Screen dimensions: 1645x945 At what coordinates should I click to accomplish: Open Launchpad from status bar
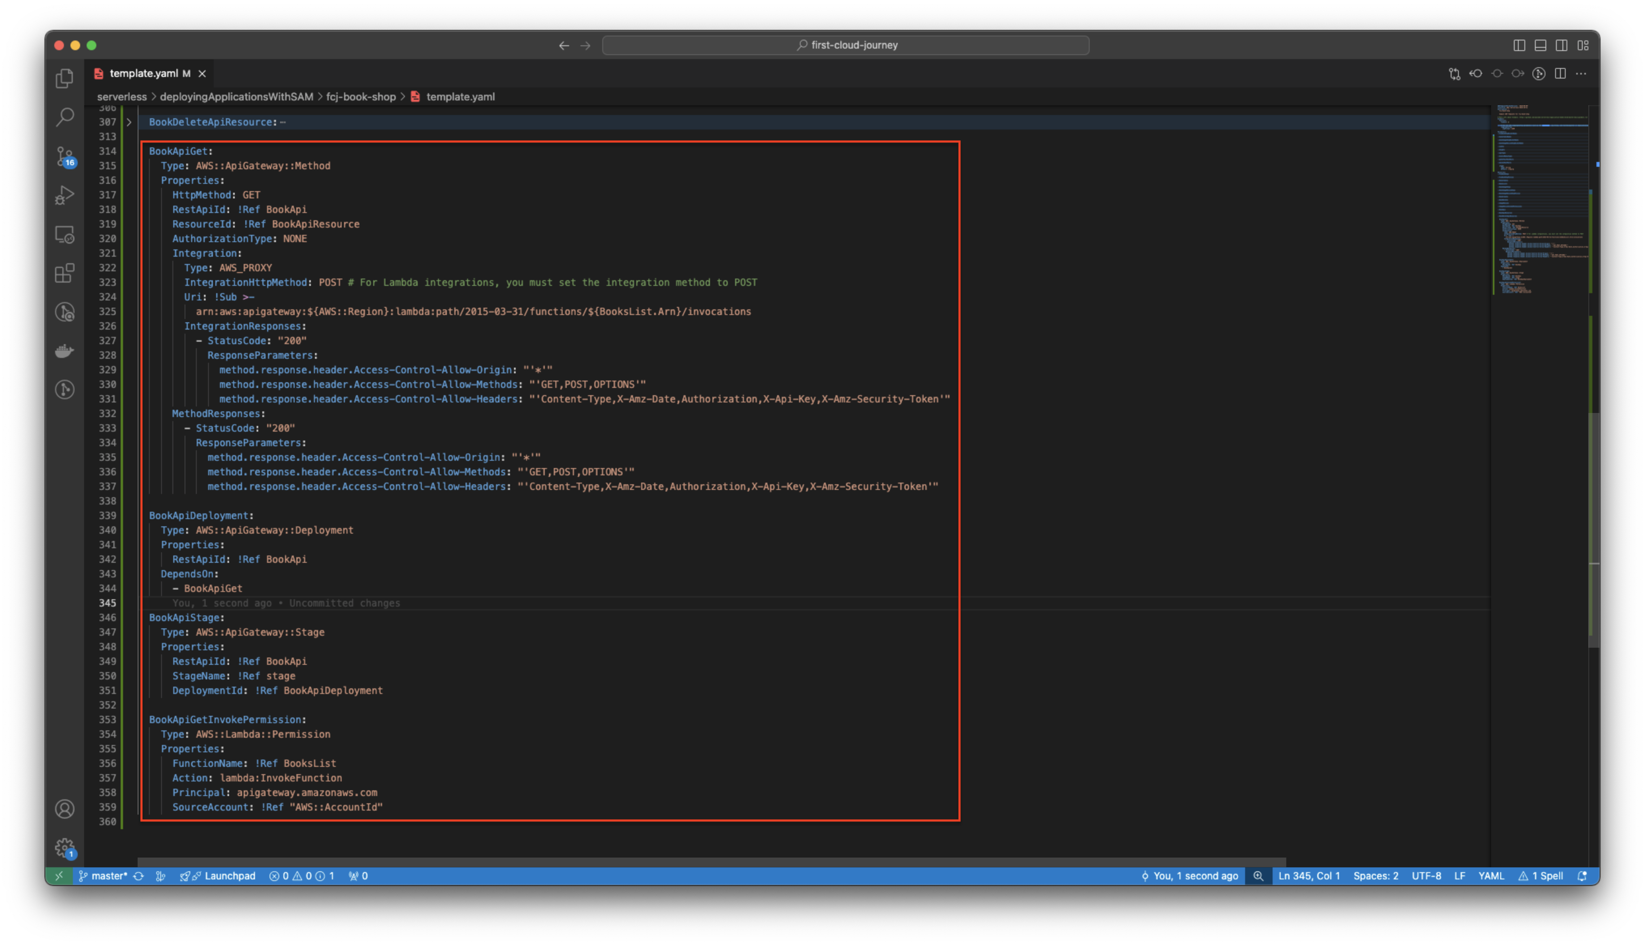(217, 875)
